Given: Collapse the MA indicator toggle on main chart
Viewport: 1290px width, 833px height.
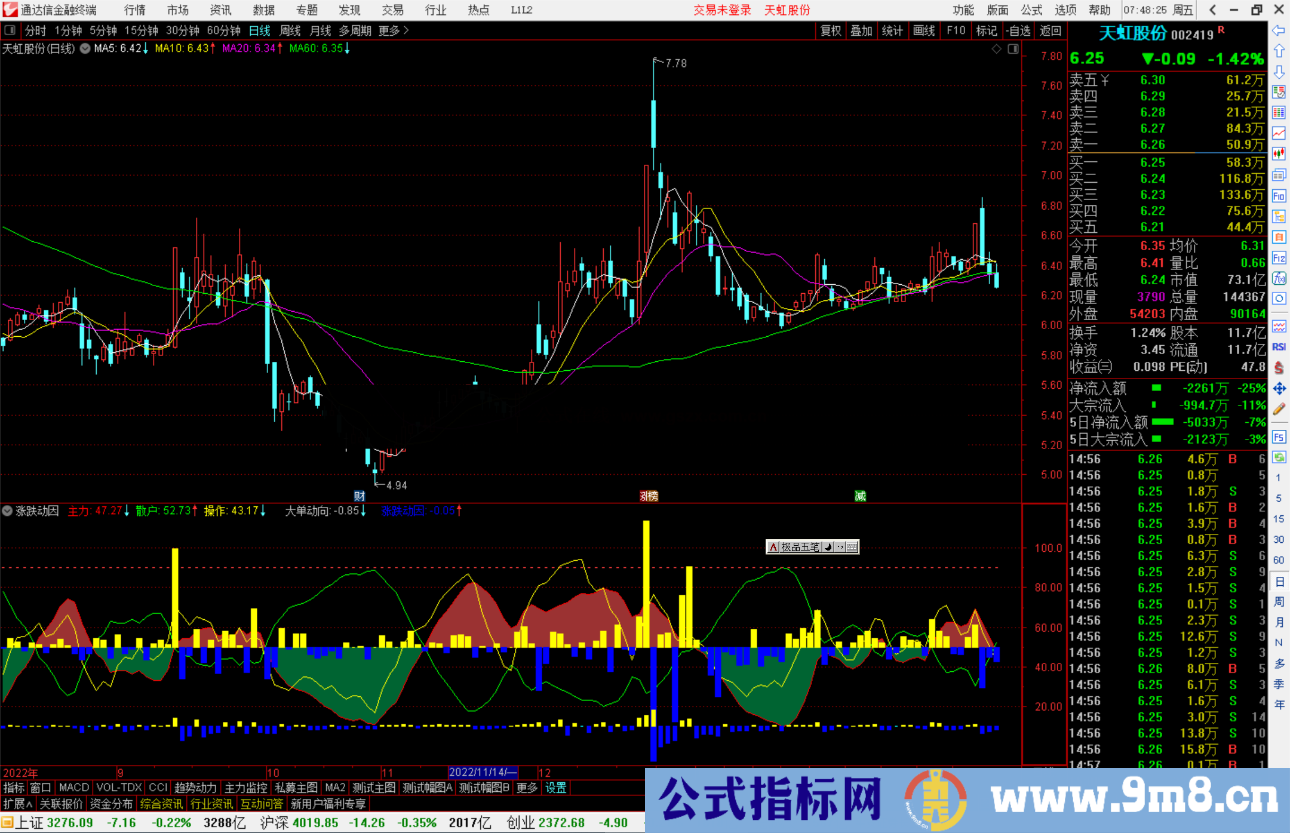Looking at the screenshot, I should click(x=84, y=48).
